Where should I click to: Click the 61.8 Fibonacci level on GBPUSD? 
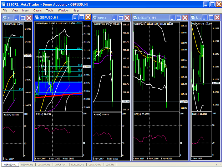click(x=80, y=65)
